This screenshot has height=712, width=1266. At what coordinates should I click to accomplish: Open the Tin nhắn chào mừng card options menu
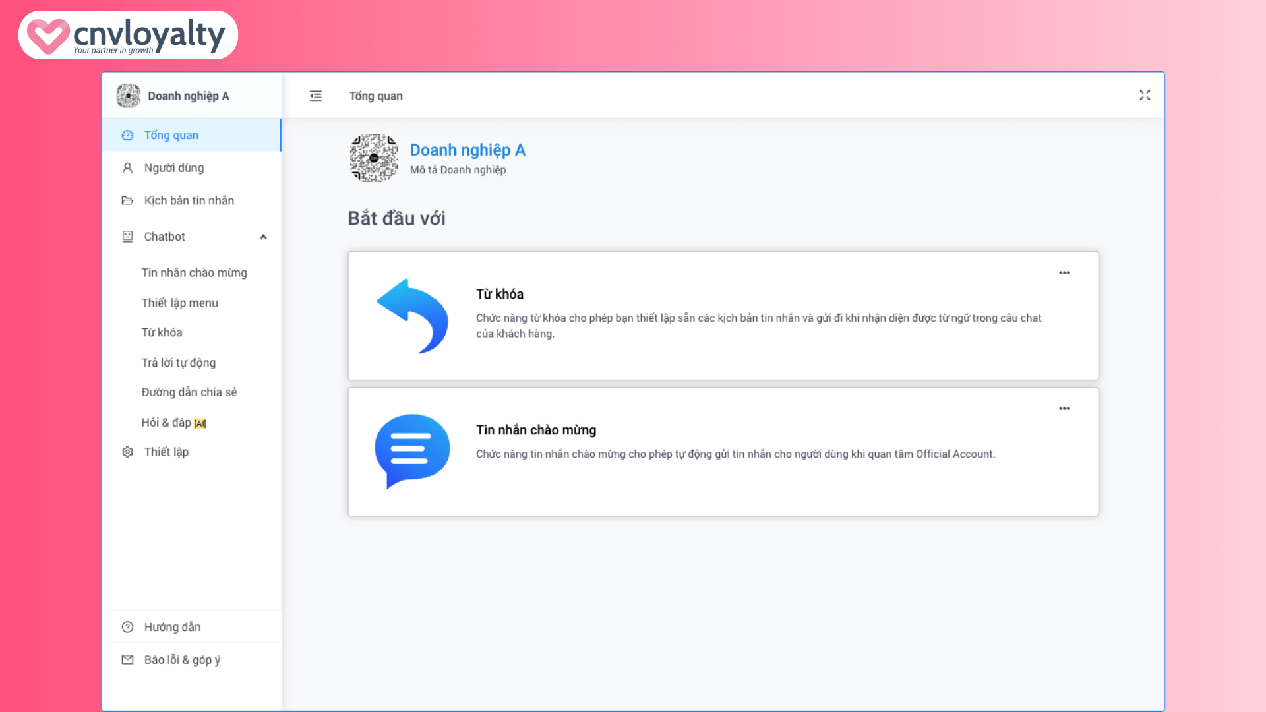[x=1064, y=408]
